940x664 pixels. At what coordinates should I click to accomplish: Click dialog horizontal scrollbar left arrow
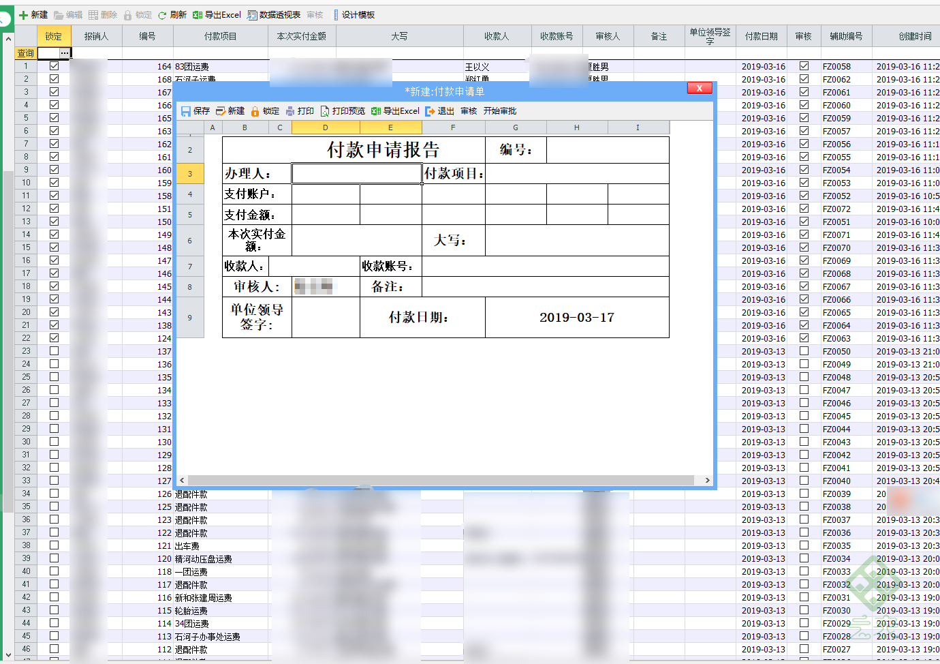pos(182,481)
